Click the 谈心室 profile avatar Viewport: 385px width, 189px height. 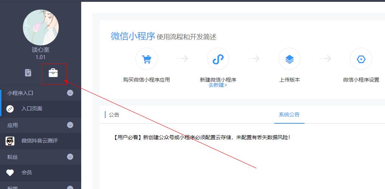[x=41, y=27]
